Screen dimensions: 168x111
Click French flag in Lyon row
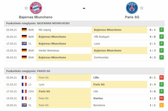[24, 84]
